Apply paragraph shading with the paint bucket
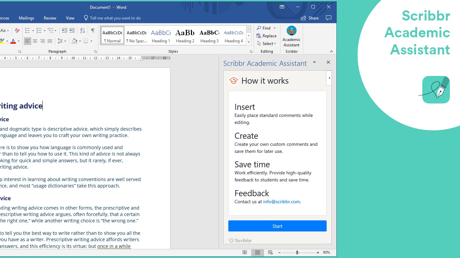Viewport: 460px width, 258px height. pos(74,41)
